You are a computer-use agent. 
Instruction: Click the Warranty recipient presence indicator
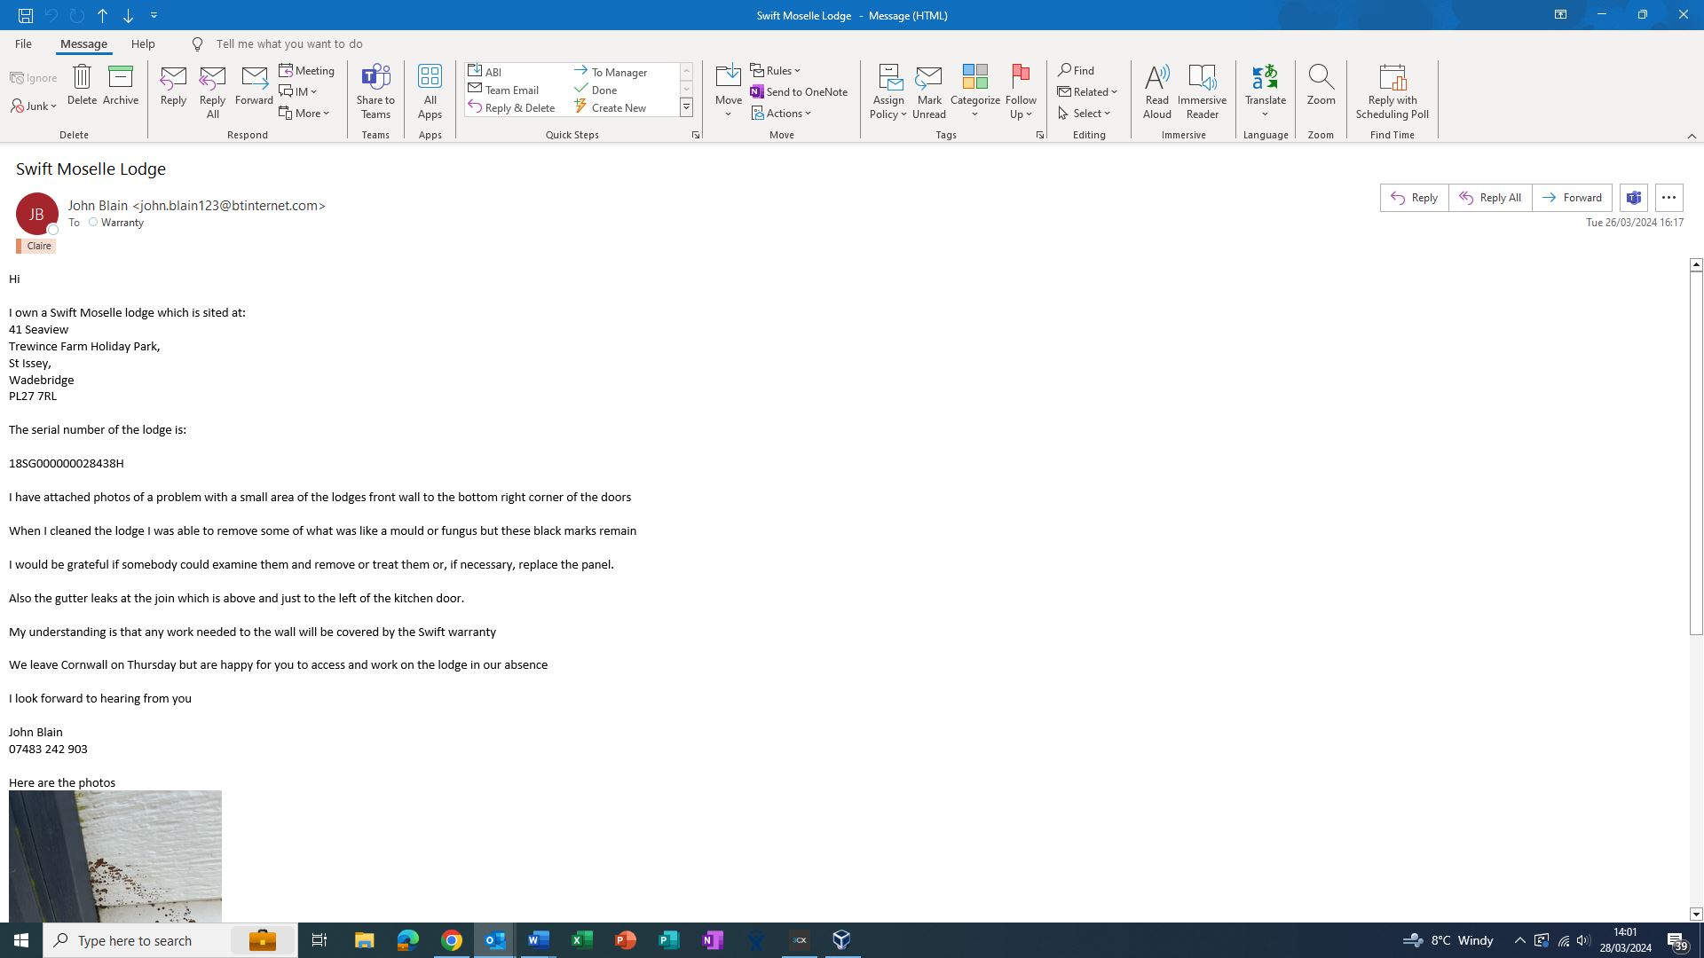tap(93, 223)
